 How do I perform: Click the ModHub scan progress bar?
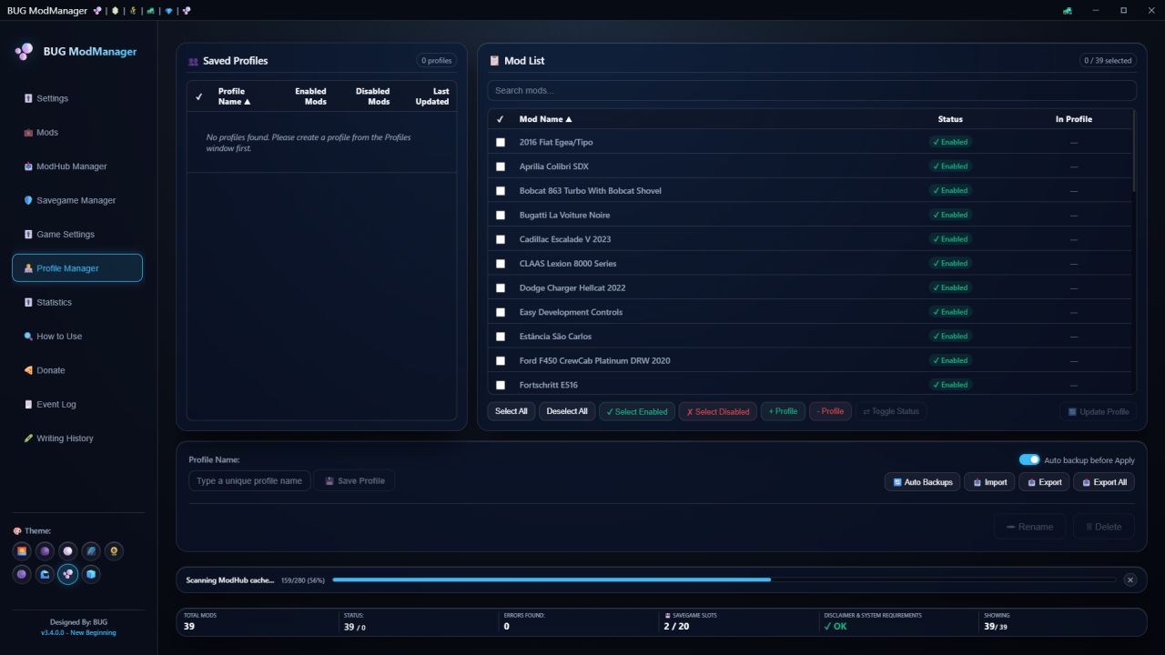pyautogui.click(x=724, y=579)
